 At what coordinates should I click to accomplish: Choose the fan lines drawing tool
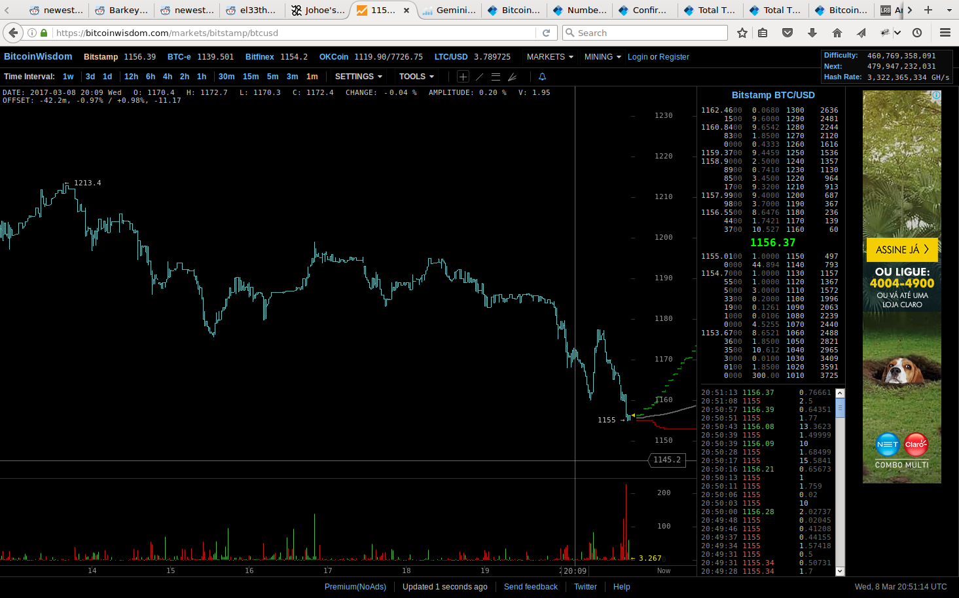pyautogui.click(x=512, y=77)
